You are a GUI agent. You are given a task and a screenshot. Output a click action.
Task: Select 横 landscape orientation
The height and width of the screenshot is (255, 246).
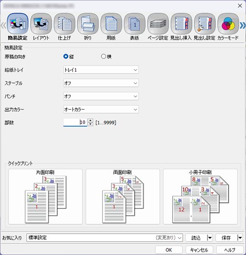coord(103,57)
